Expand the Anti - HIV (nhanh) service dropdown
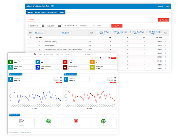This screenshot has width=181, height=138. (x=70, y=26)
